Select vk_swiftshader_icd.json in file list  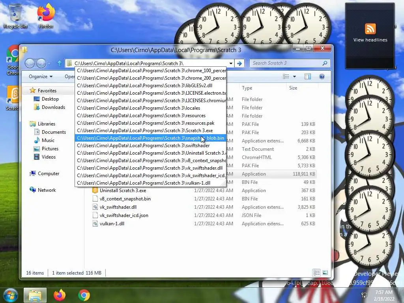[x=124, y=215]
